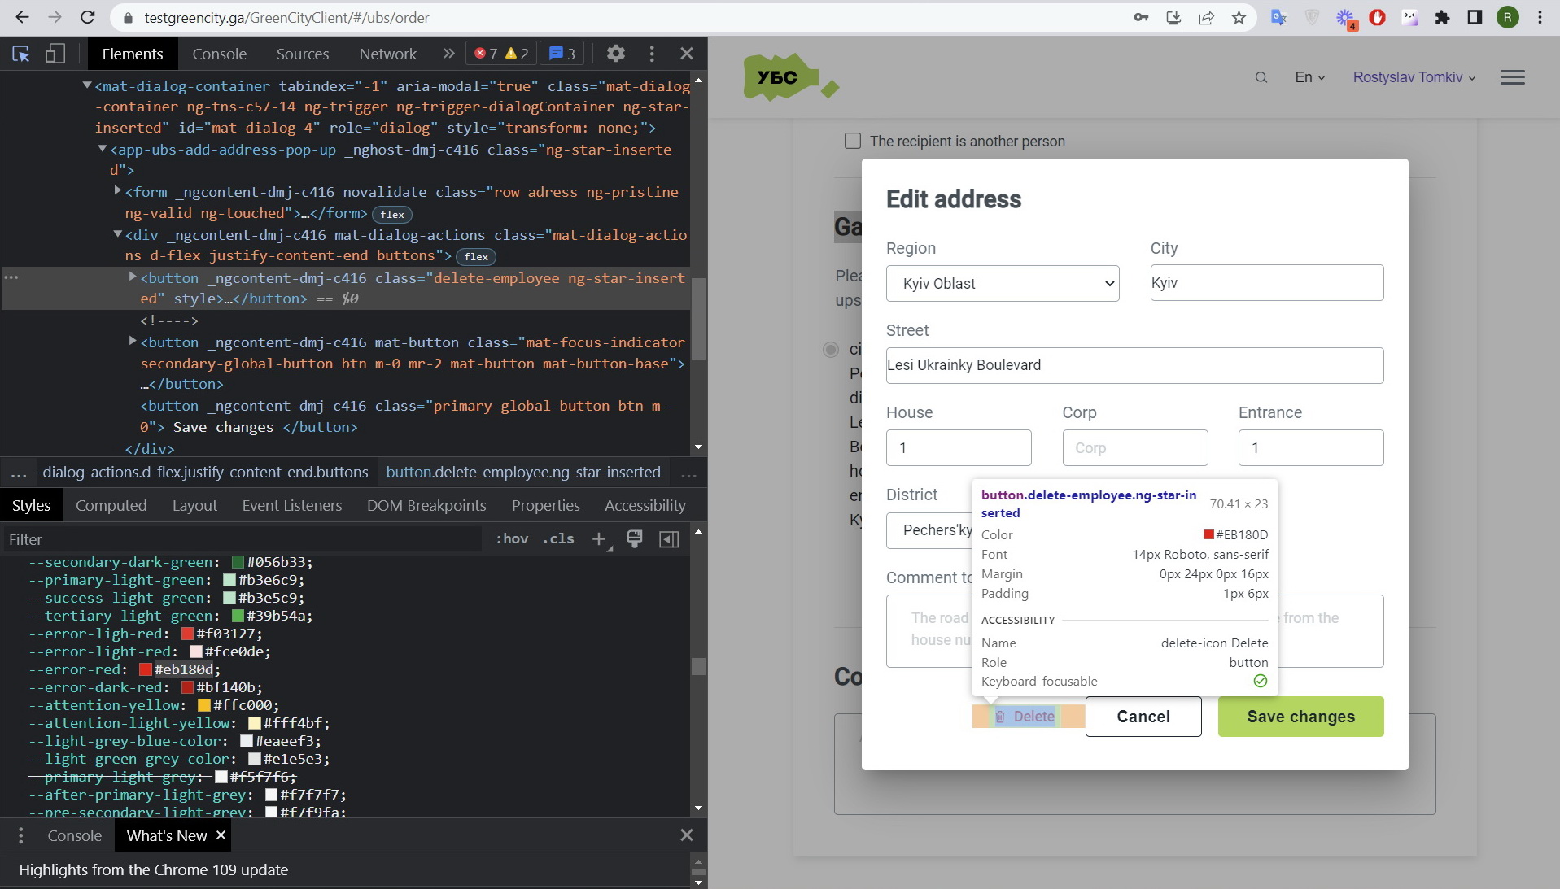
Task: Switch to the Network tab
Action: tap(387, 53)
